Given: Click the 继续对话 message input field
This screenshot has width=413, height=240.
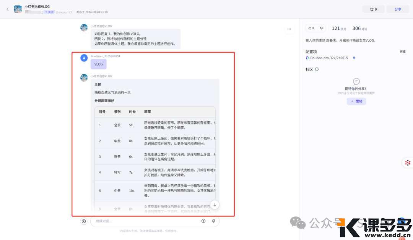Looking at the screenshot, I should click(x=145, y=221).
